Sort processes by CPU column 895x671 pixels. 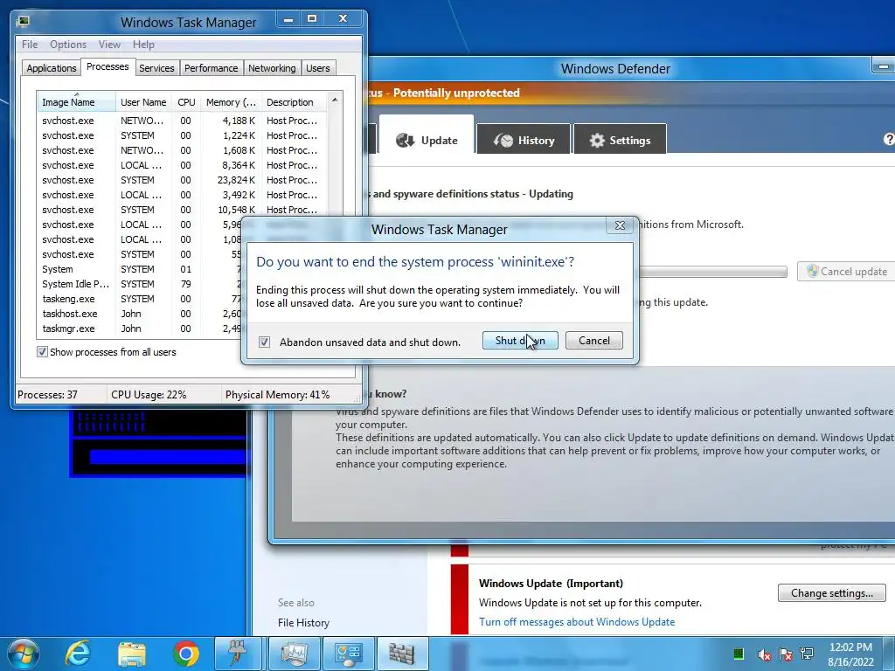click(186, 102)
